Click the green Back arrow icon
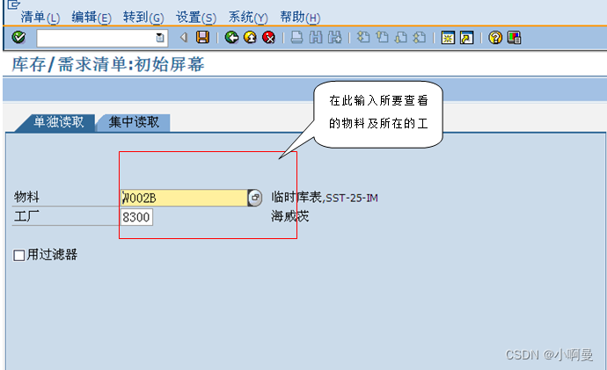The image size is (607, 370). point(231,38)
